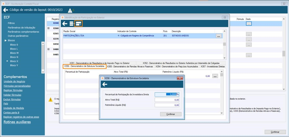Edit Percentual de Participação da Investidora Direta field
Screen dimensions: 289x137
point(167,94)
